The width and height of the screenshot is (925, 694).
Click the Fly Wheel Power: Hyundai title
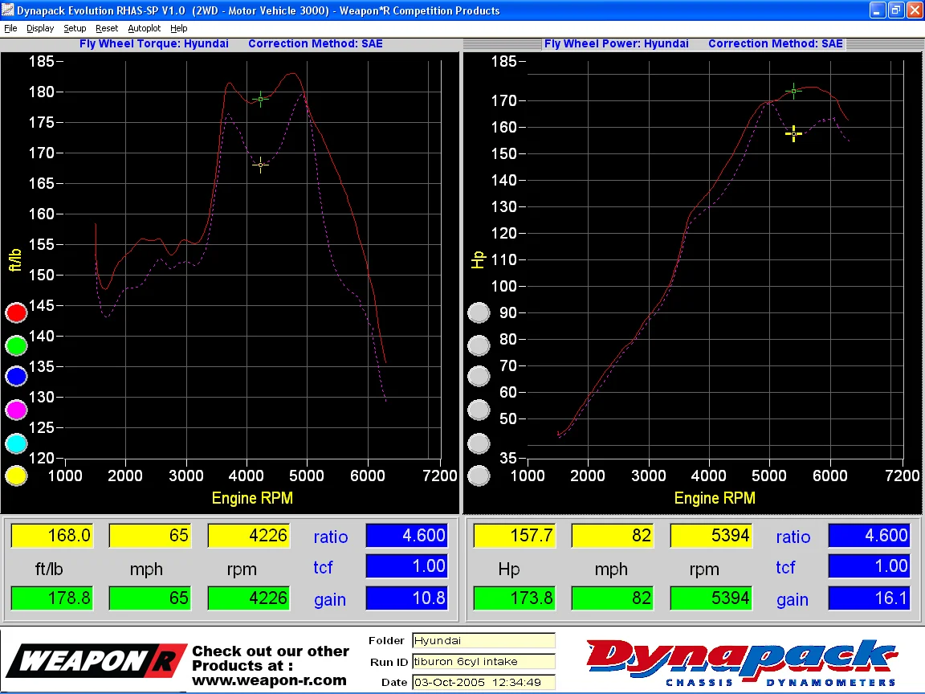[617, 43]
